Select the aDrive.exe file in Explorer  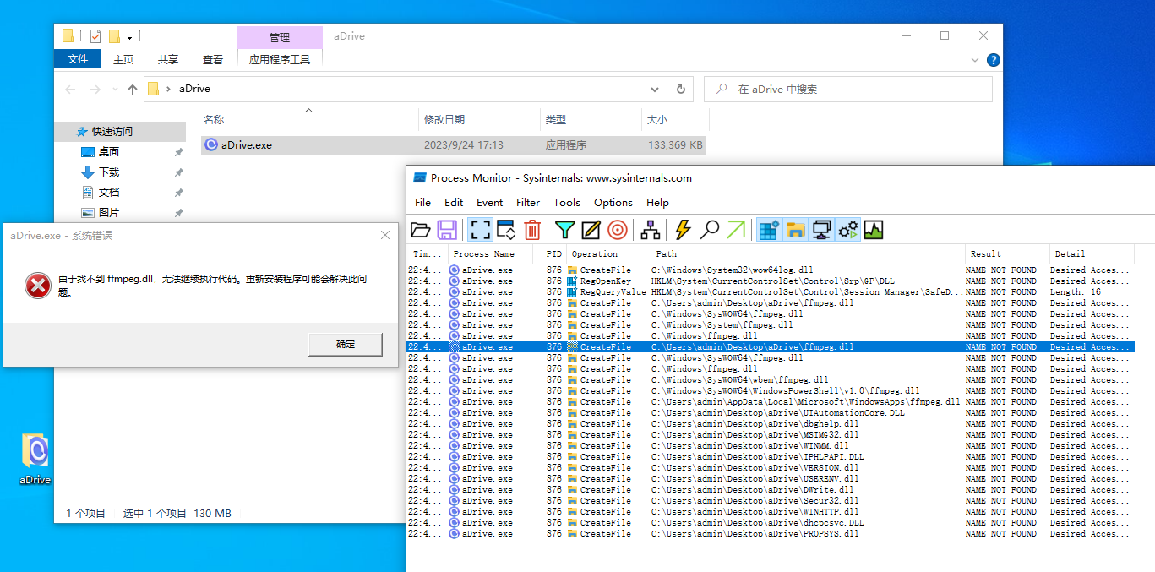(x=454, y=144)
